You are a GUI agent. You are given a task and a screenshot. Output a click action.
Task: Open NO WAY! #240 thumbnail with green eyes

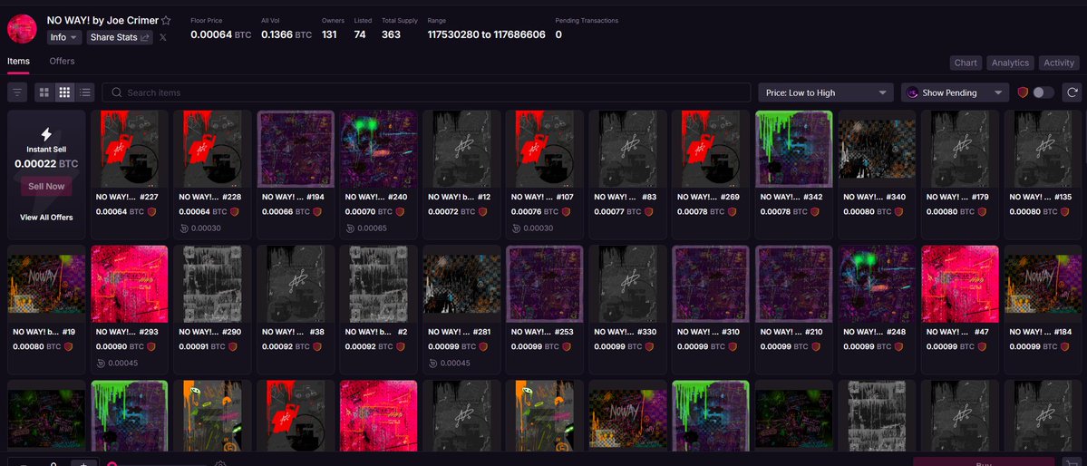pyautogui.click(x=379, y=149)
